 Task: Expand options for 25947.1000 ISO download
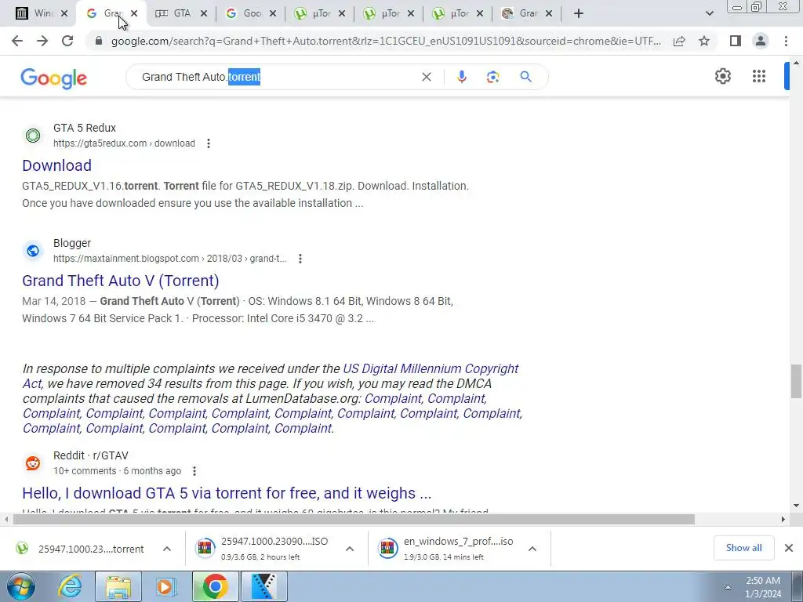tap(350, 549)
